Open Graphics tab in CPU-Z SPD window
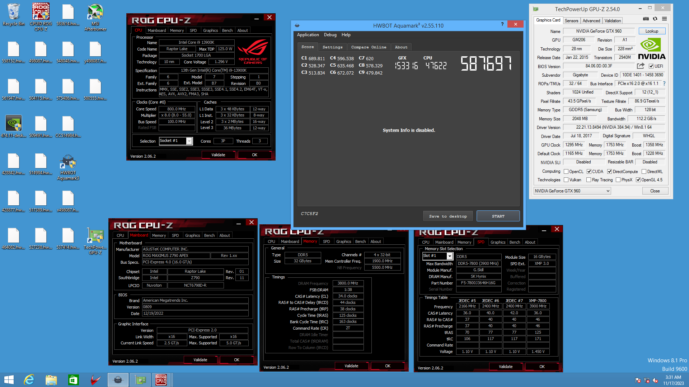Image resolution: width=689 pixels, height=387 pixels. (498, 242)
